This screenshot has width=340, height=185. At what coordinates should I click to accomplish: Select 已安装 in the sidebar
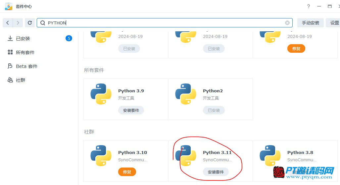[39, 39]
